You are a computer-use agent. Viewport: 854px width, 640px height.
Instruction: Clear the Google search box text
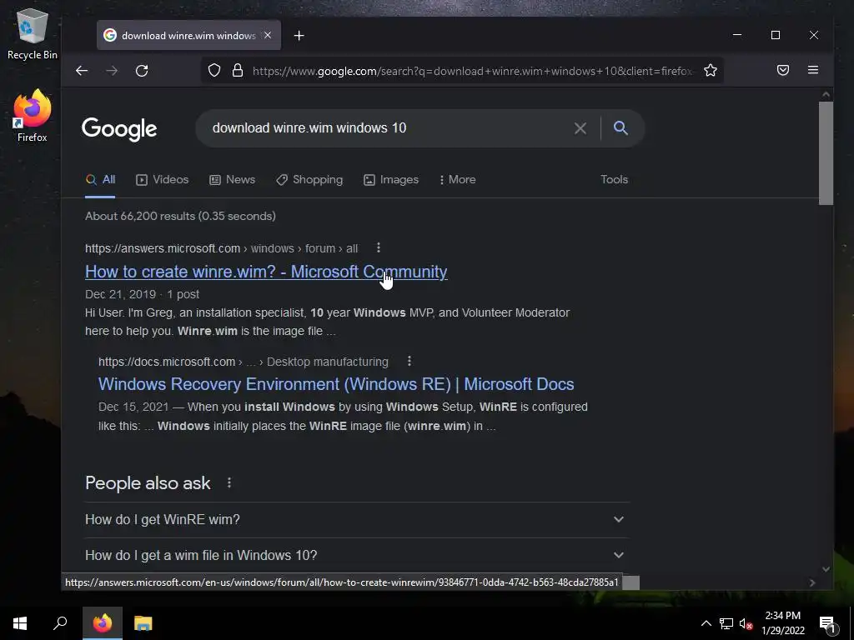coord(580,127)
